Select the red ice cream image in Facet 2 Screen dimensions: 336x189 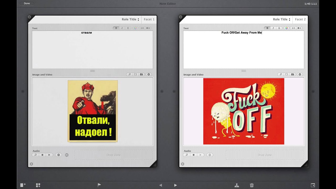pos(244,111)
